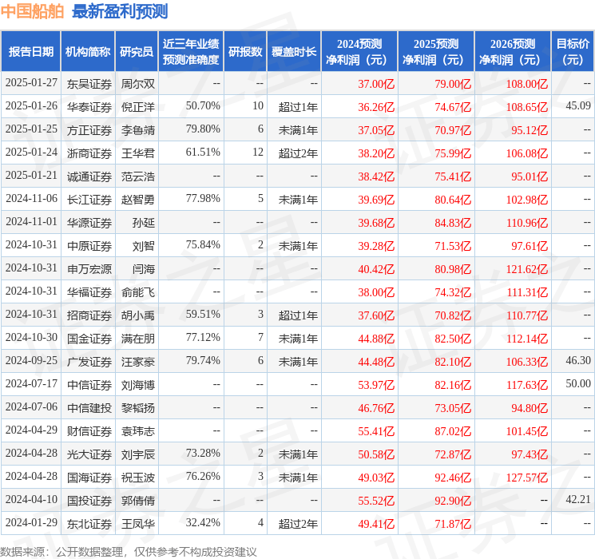Select the 光大证券 institution cell
Image resolution: width=595 pixels, height=559 pixels.
coord(89,454)
